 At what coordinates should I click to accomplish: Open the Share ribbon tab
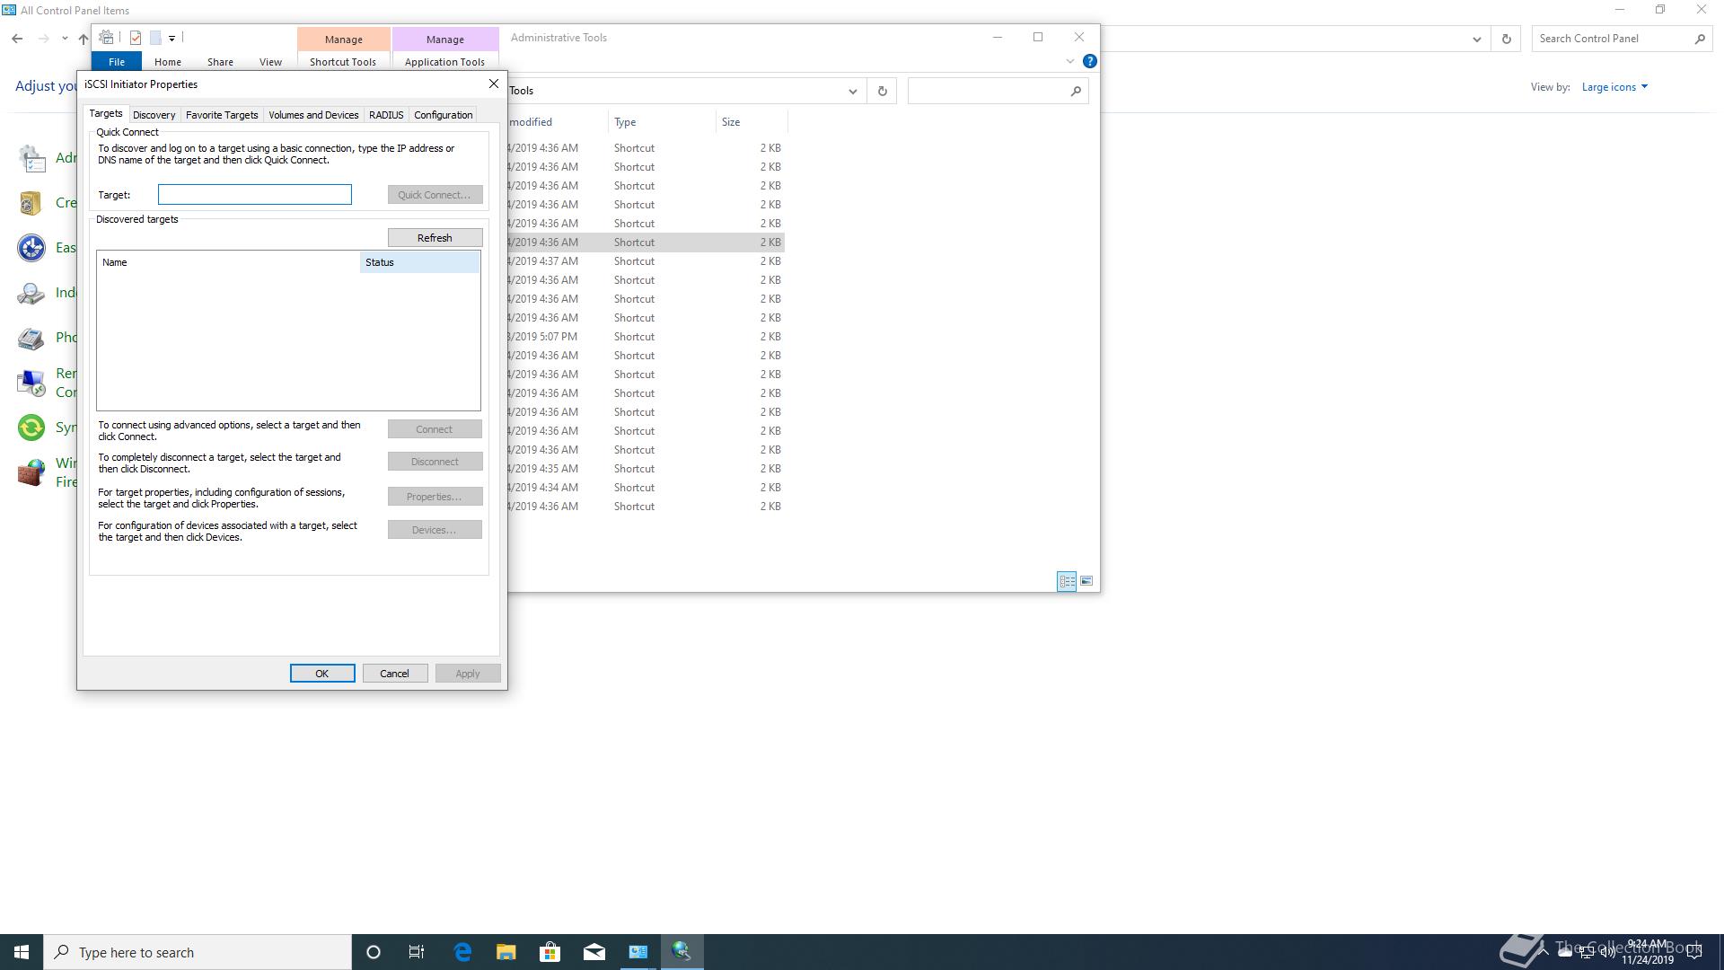coord(220,62)
